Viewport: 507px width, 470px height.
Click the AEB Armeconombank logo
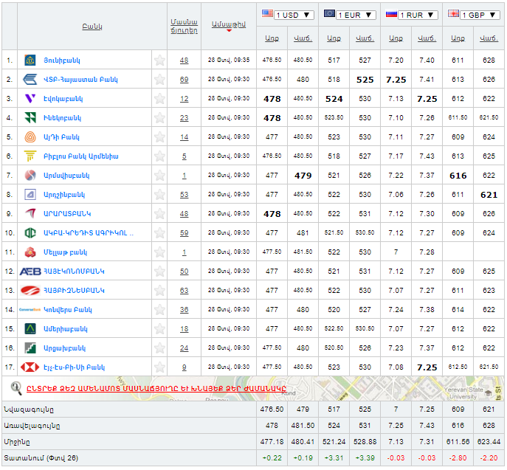tap(30, 271)
